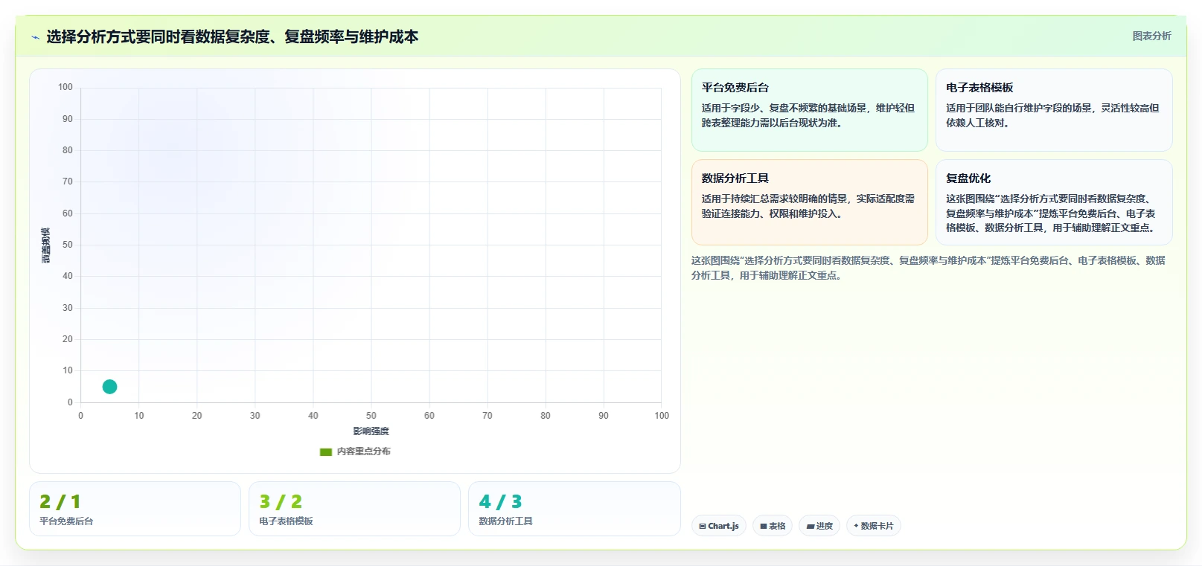1202x566 pixels.
Task: Click the summary paragraph below the cards
Action: pos(928,268)
